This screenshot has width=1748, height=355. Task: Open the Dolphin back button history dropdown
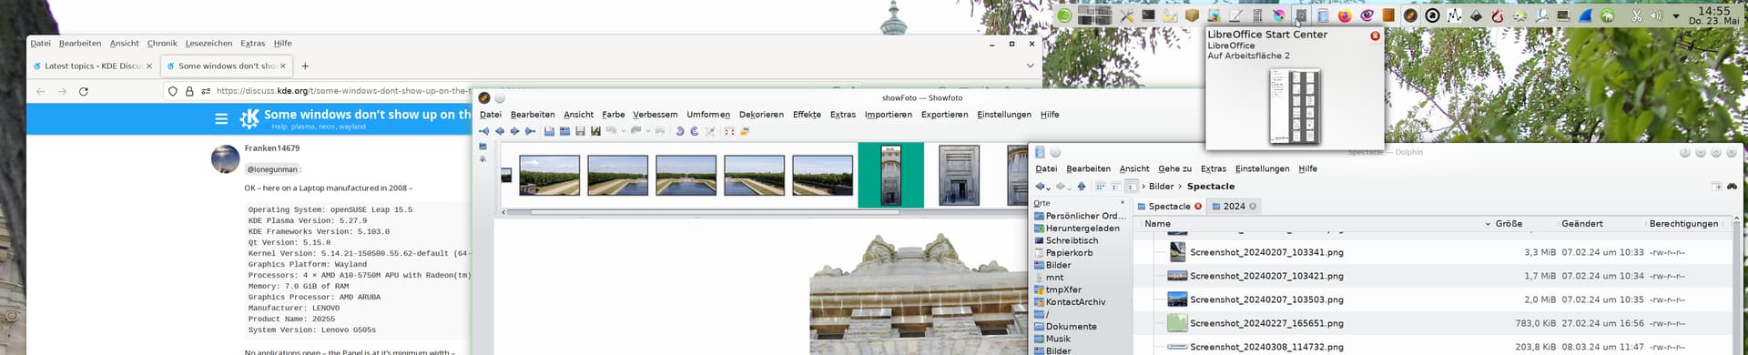click(1049, 188)
